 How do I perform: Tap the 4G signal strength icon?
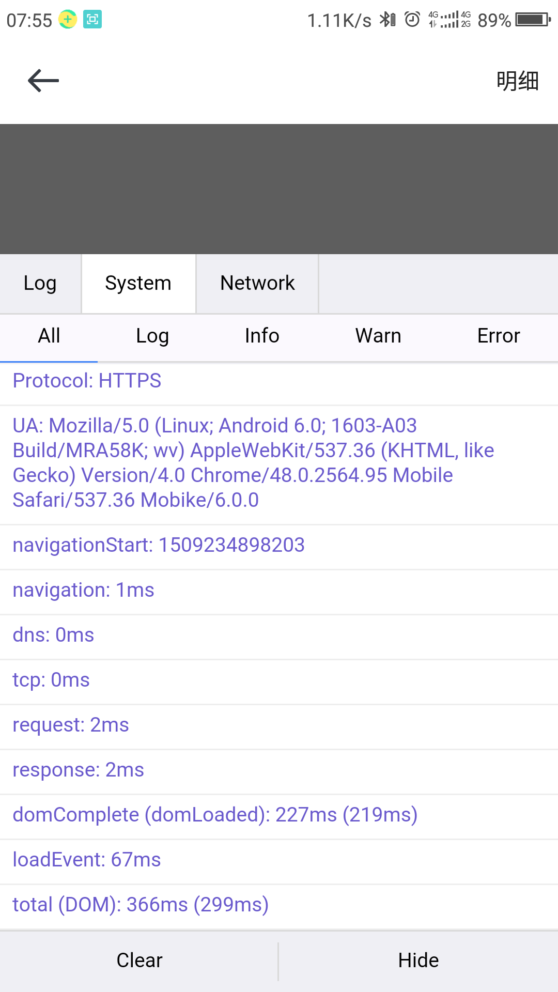450,20
